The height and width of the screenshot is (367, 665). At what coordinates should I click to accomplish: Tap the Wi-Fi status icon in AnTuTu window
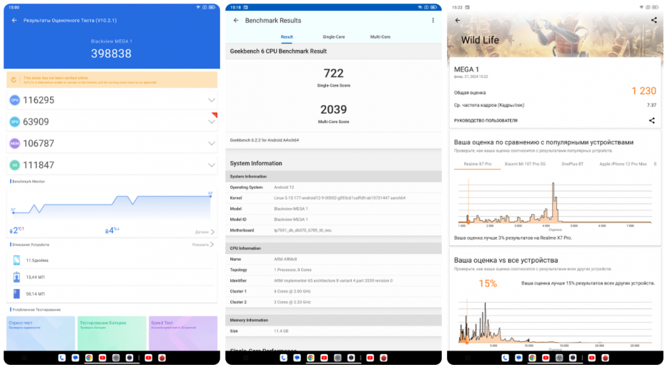(x=198, y=7)
